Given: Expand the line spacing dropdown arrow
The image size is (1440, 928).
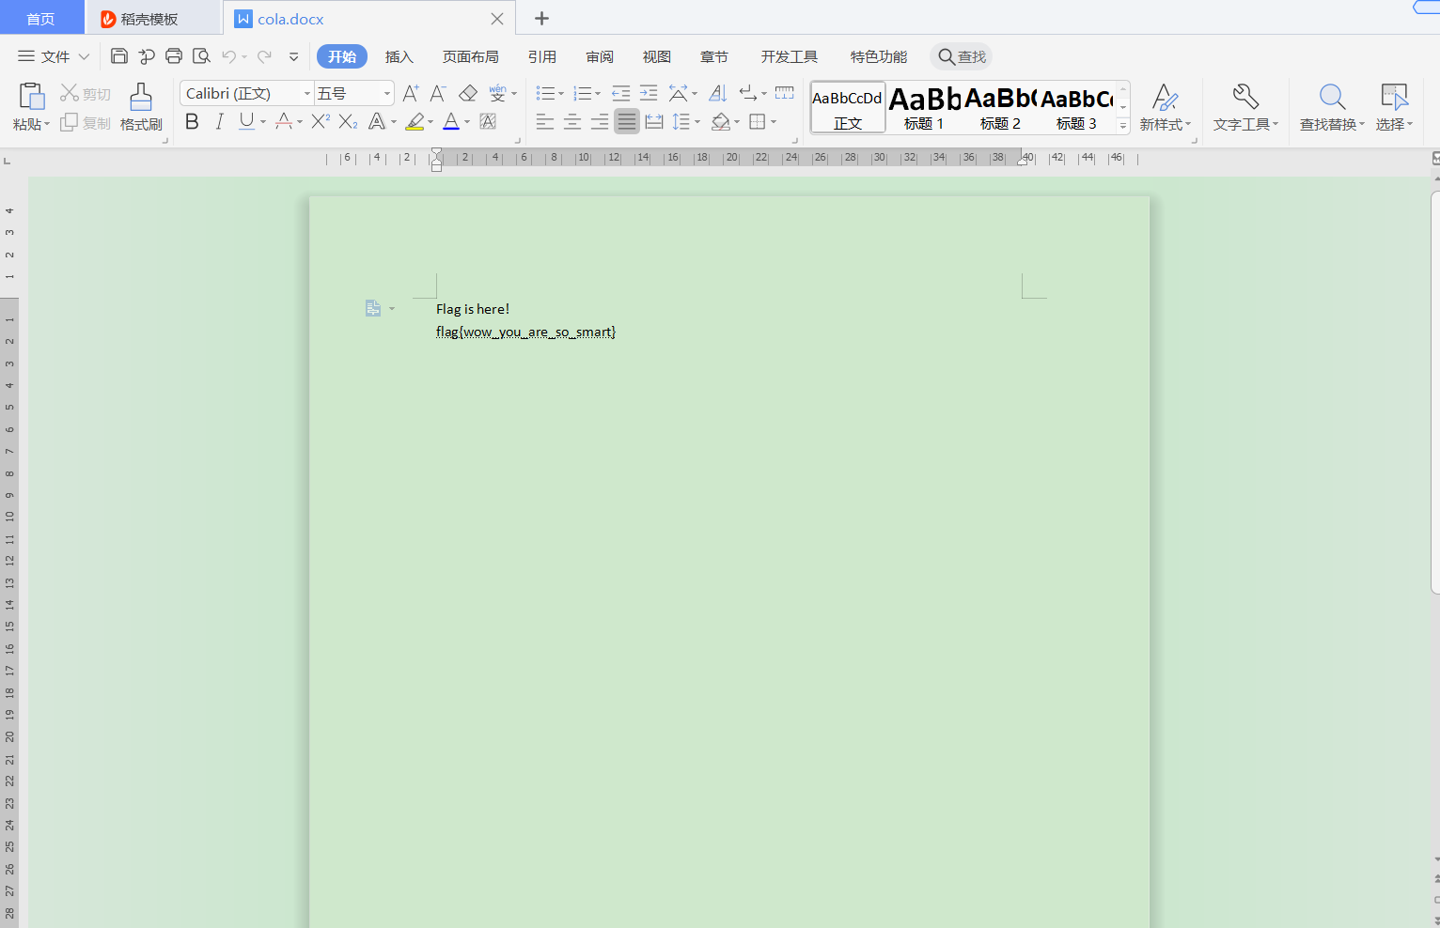Looking at the screenshot, I should click(x=697, y=122).
